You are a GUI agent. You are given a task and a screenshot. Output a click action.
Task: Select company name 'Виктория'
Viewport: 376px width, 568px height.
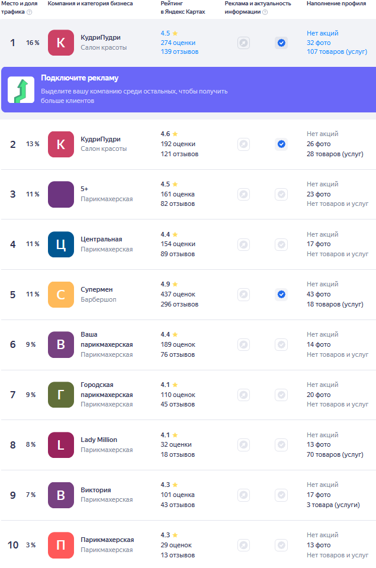pyautogui.click(x=96, y=490)
